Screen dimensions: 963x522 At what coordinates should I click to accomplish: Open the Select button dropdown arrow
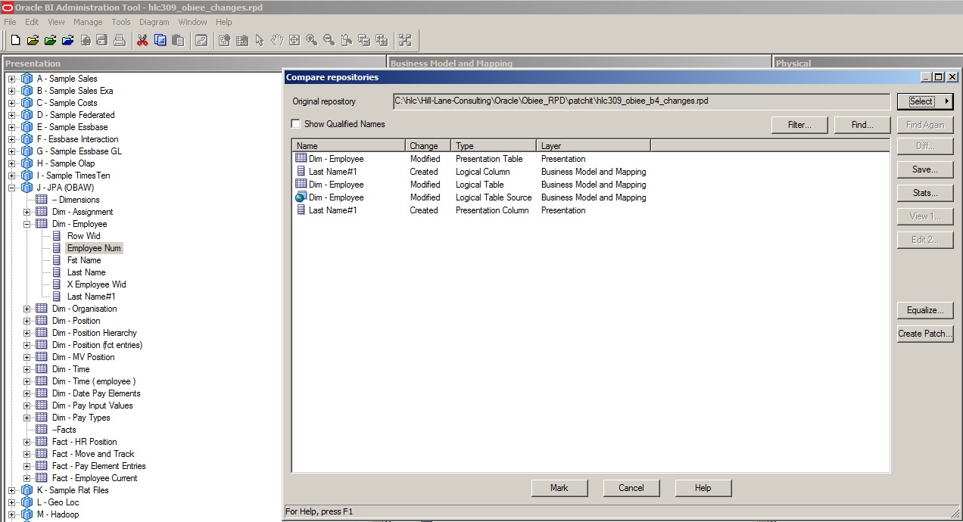946,101
